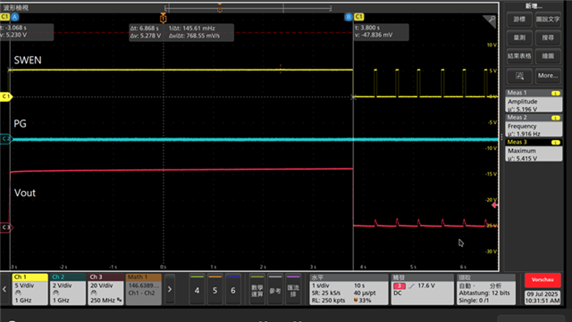Toggle channel 4 on

coord(197,289)
